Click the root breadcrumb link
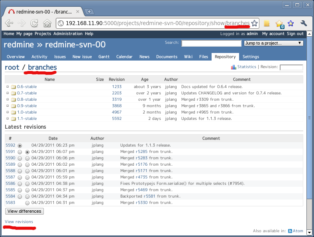The height and width of the screenshot is (237, 314). pyautogui.click(x=12, y=67)
